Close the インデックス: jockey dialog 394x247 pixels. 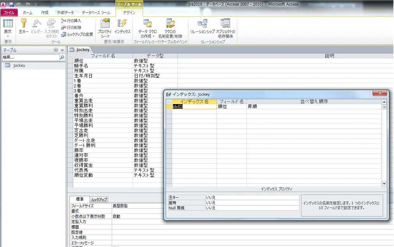[380, 93]
